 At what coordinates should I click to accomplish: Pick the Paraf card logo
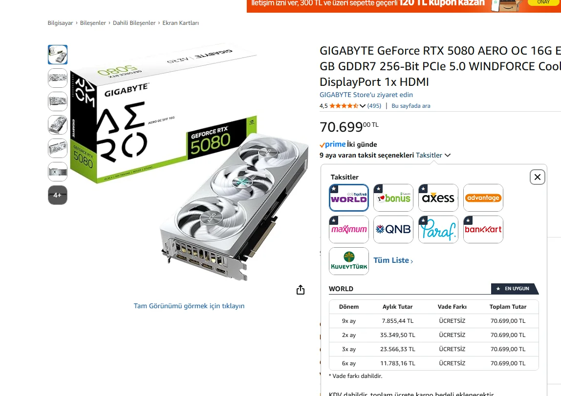pyautogui.click(x=438, y=229)
